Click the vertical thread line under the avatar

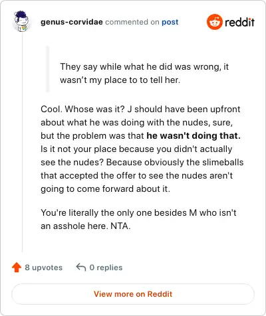click(x=22, y=143)
